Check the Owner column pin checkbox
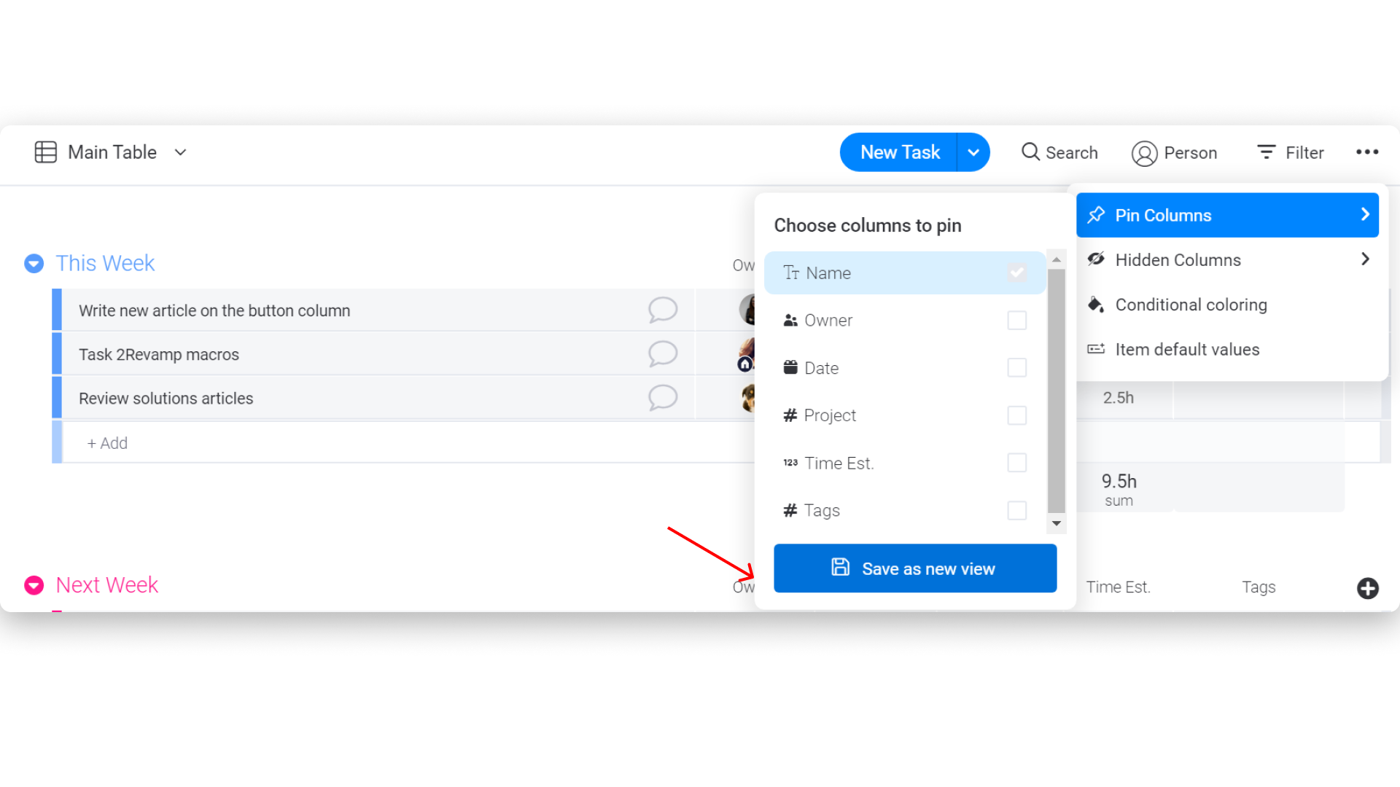 pos(1016,321)
